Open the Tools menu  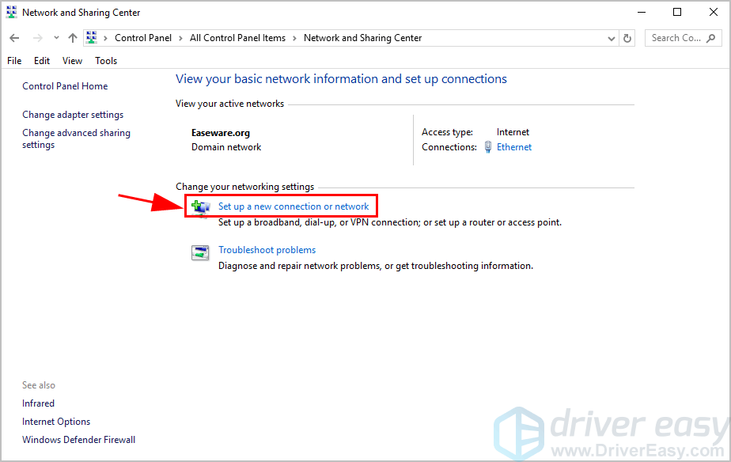click(106, 61)
